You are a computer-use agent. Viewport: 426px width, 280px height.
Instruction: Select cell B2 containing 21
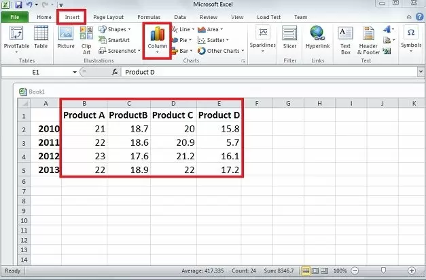tap(84, 129)
